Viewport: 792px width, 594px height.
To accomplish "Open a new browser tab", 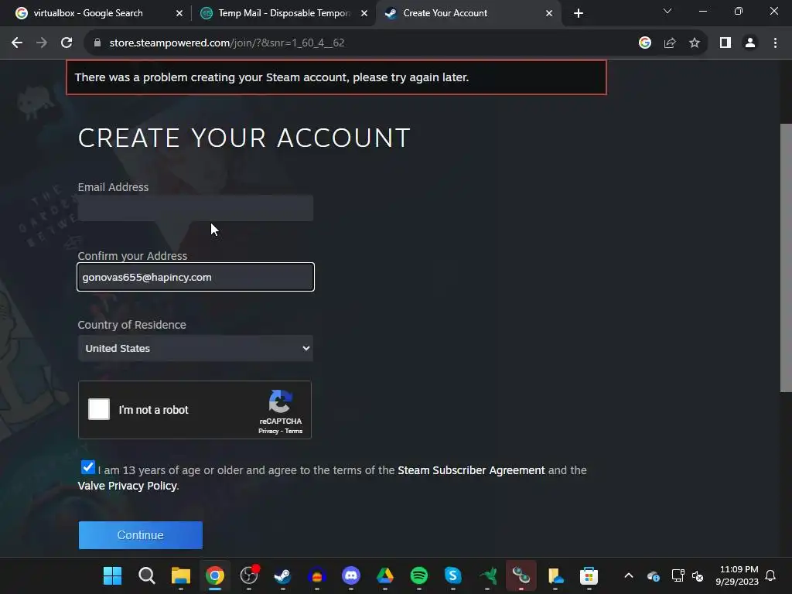I will tap(579, 13).
